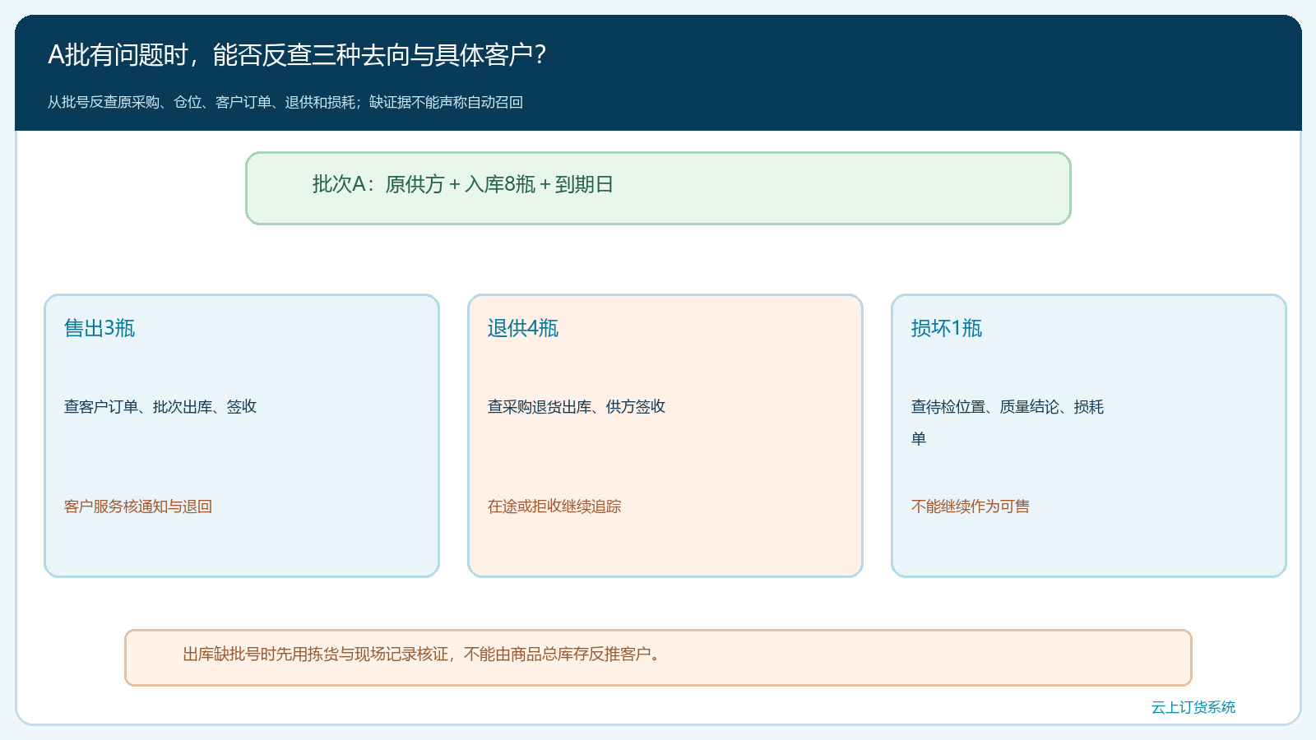Viewport: 1316px width, 740px height.
Task: Click '查待检位置、质量结论、损耗单' text
Action: [x=1008, y=422]
